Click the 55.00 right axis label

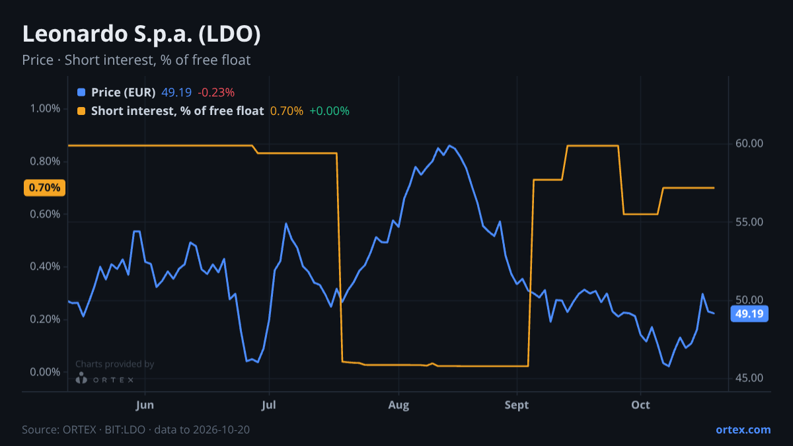pos(749,222)
